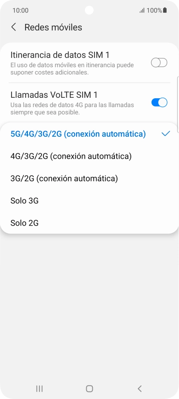Screen dimensions: 179x399
Task: Open the Llamadas VoLTE SIM 1 label
Action: point(54,95)
